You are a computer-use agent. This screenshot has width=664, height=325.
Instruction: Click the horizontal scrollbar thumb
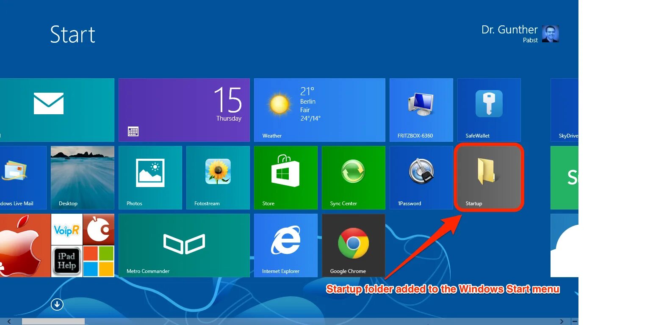(x=53, y=322)
